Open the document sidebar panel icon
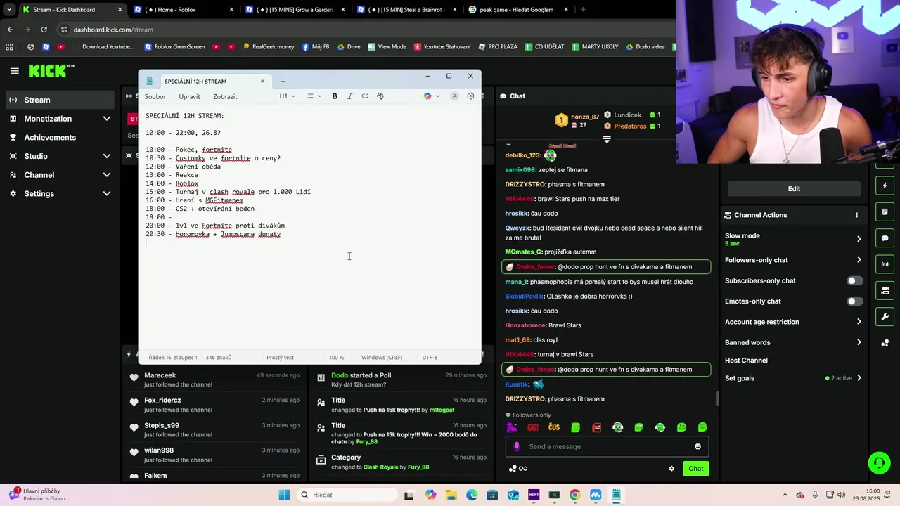 tap(885, 212)
